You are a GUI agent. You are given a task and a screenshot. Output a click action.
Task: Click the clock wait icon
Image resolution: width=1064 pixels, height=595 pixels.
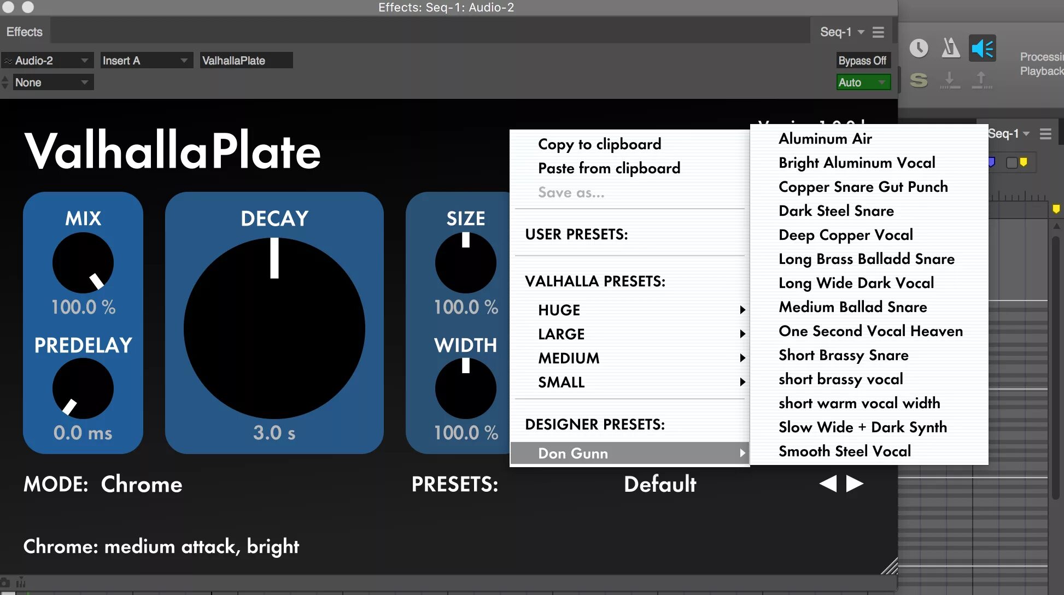(x=919, y=48)
